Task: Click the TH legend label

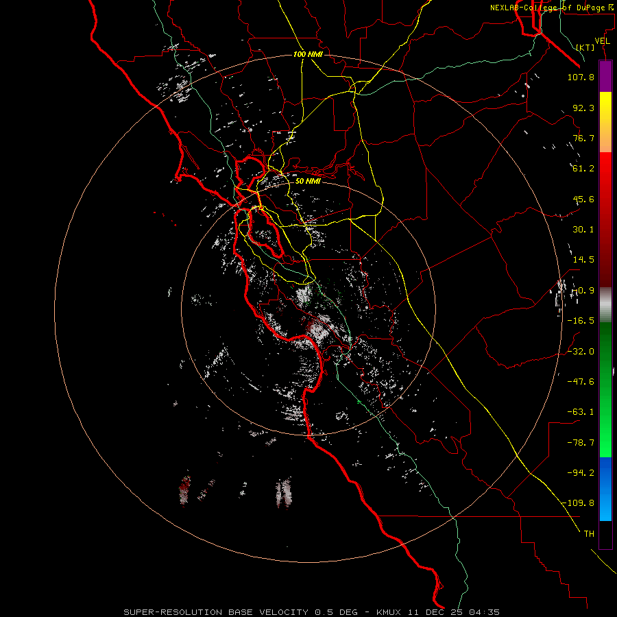Action: point(589,534)
